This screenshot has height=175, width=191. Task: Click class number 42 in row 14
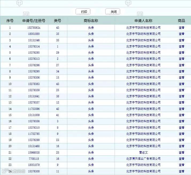point(58,109)
